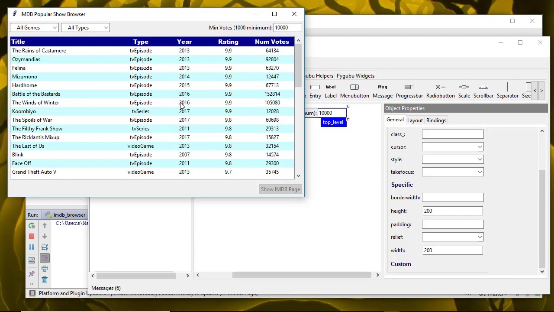Open the All Types dropdown
Image resolution: width=554 pixels, height=312 pixels.
point(85,28)
